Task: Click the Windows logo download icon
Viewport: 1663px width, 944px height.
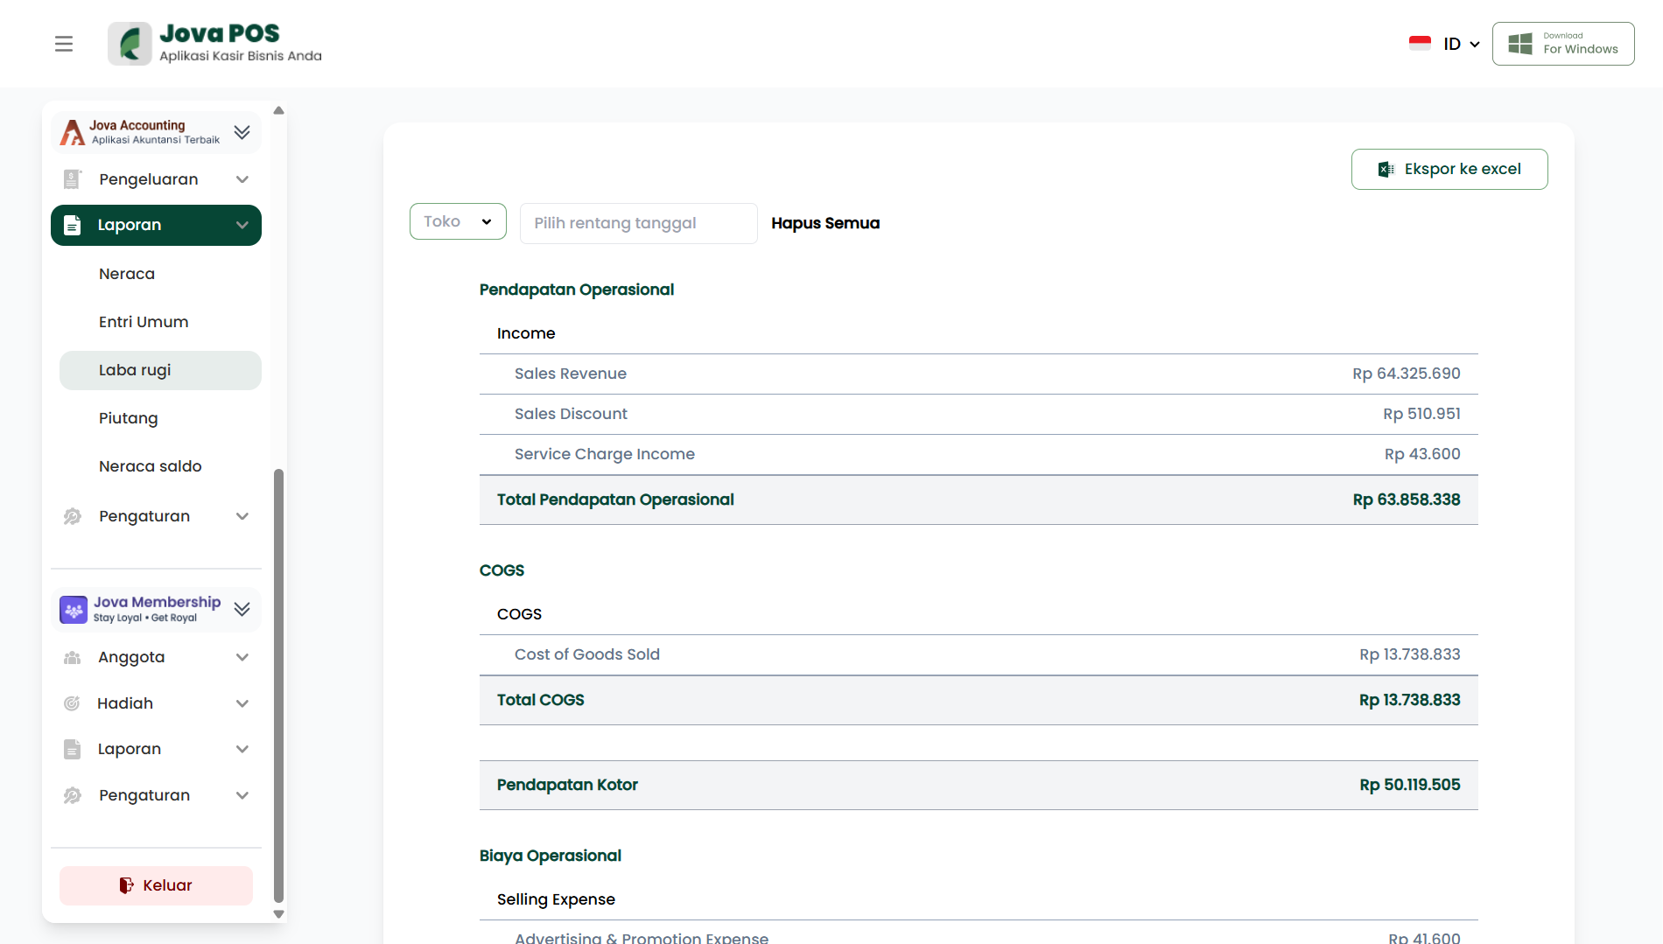Action: 1520,44
